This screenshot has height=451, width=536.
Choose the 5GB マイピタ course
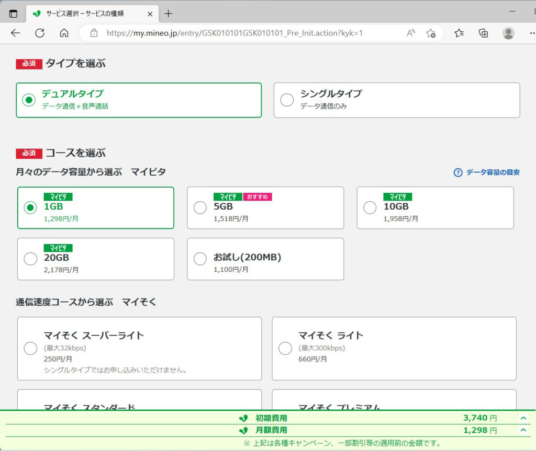coord(265,207)
